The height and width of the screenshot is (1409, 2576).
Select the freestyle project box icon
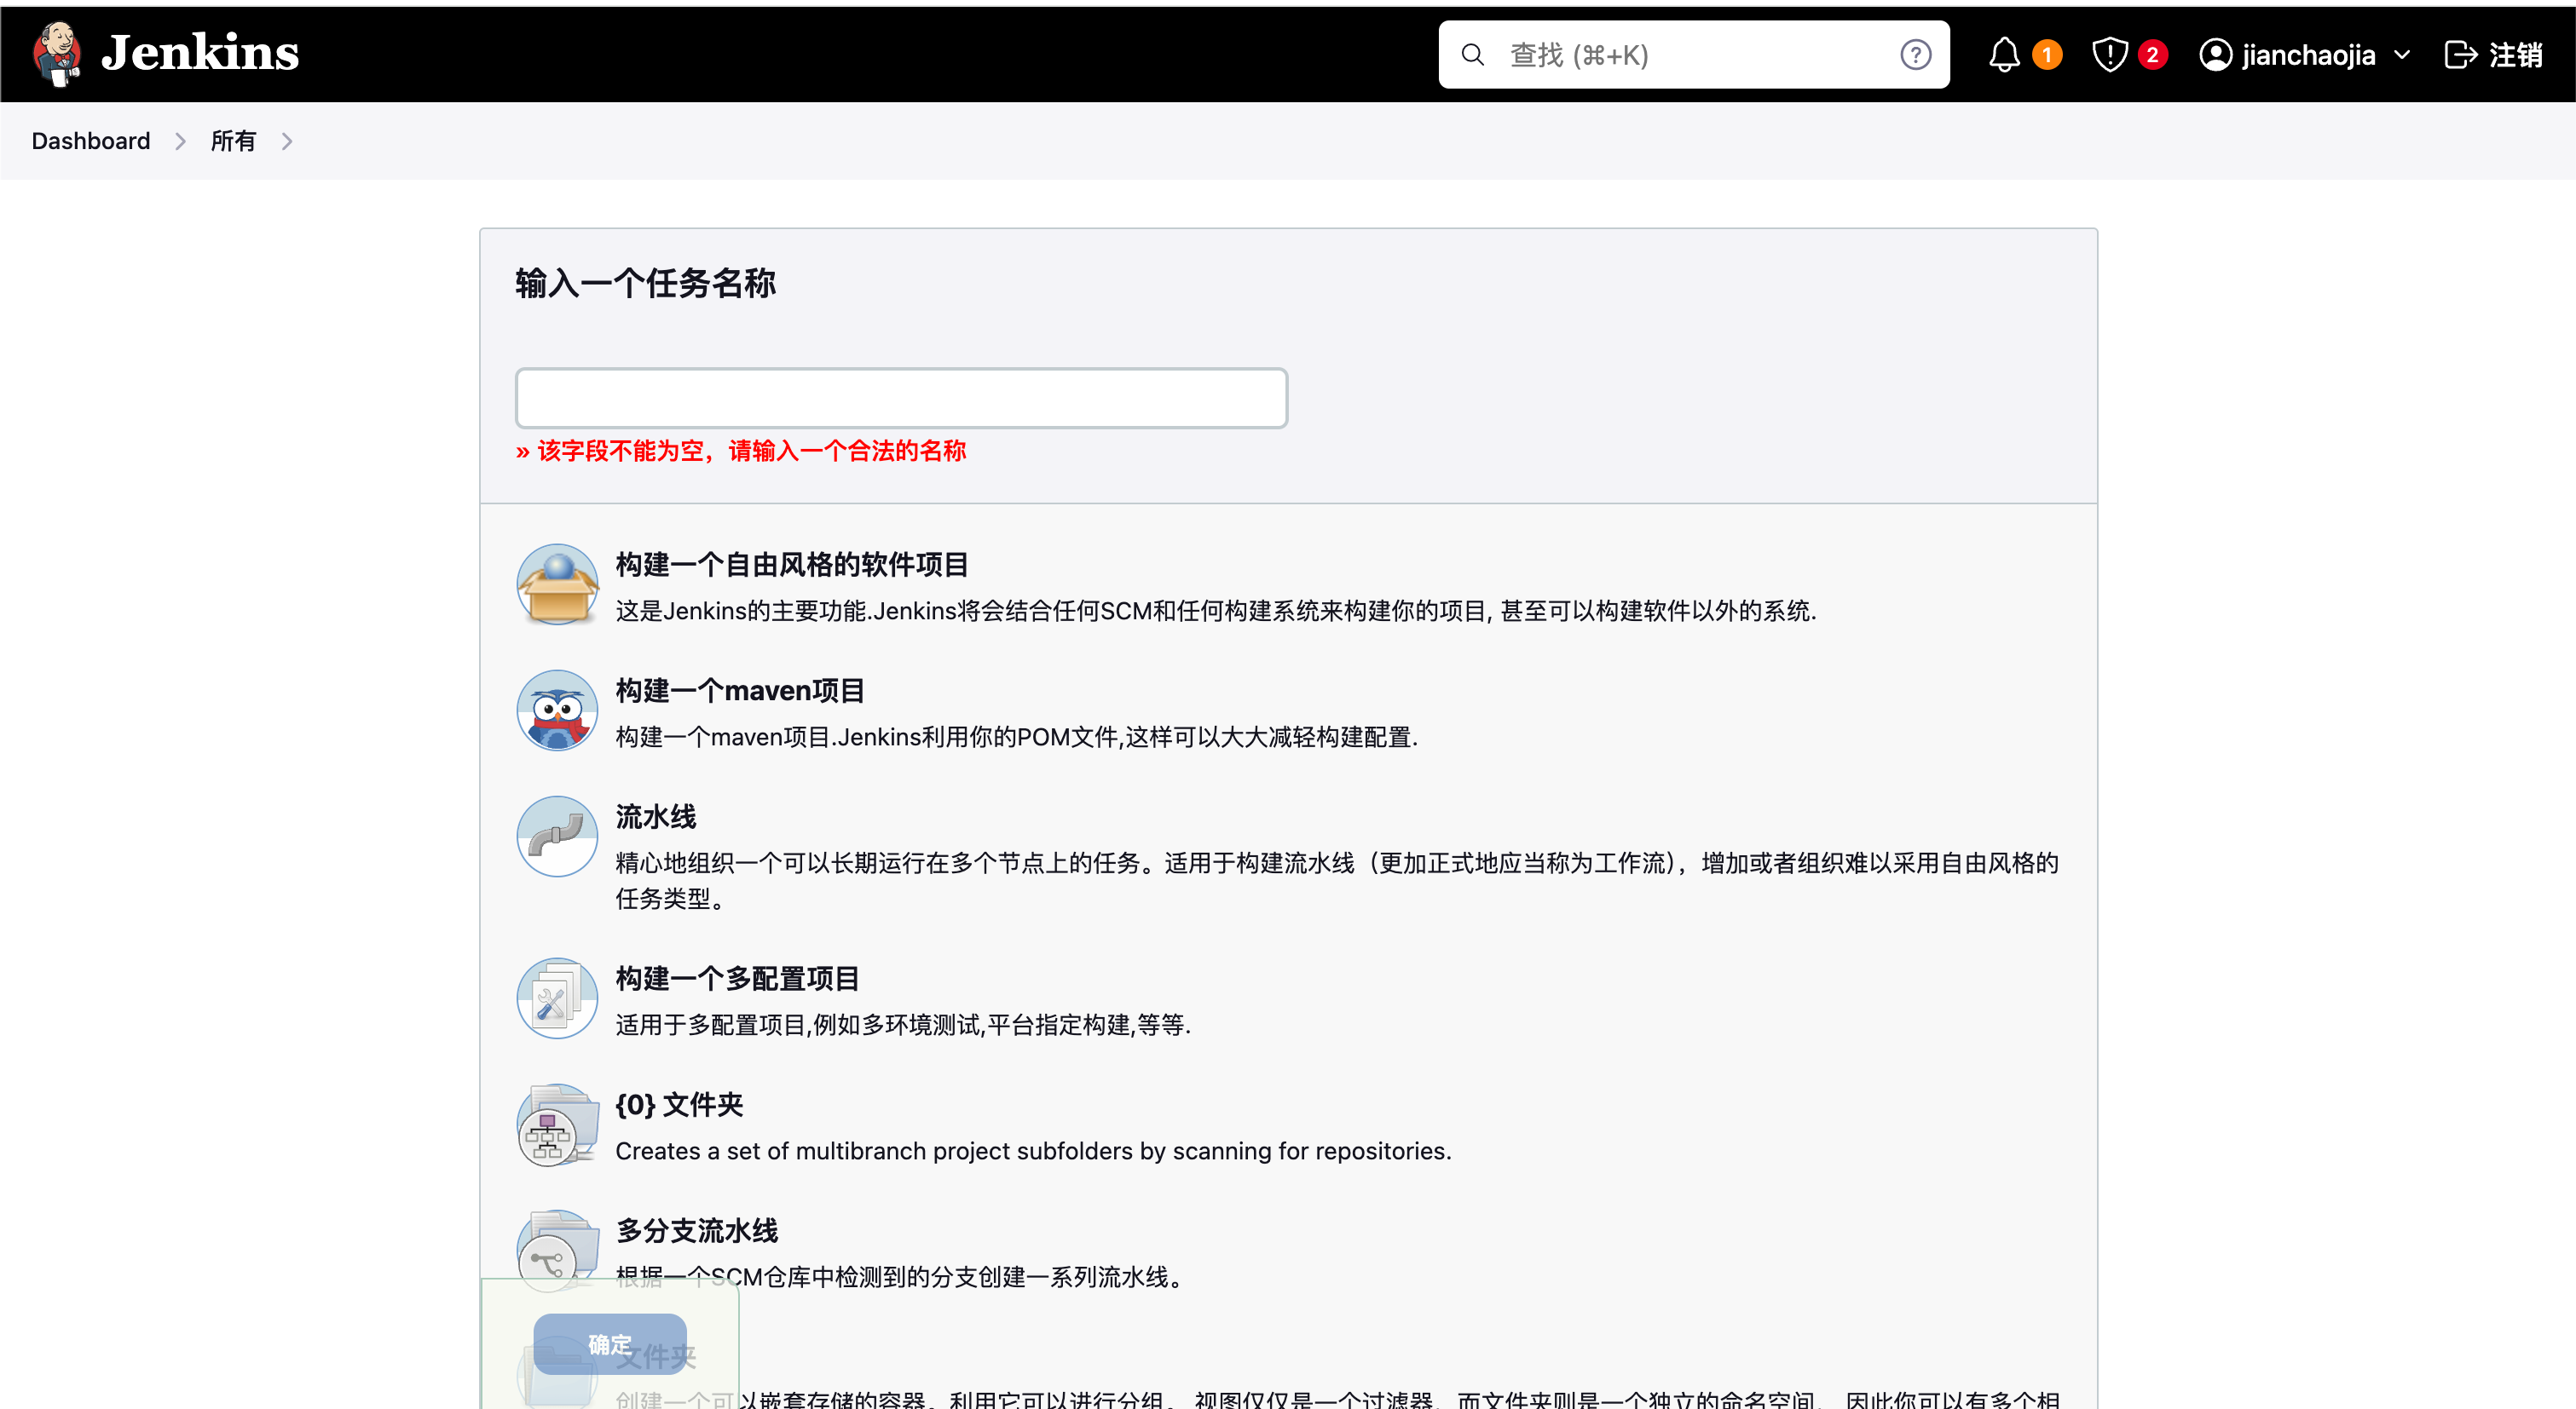pos(557,584)
